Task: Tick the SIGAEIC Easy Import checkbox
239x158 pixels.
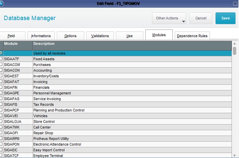Action: pyautogui.click(x=1, y=150)
